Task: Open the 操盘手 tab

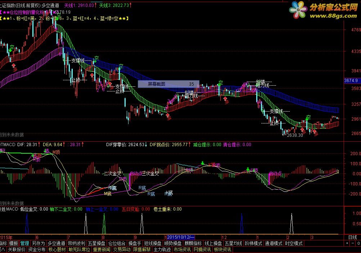Action: [135, 243]
